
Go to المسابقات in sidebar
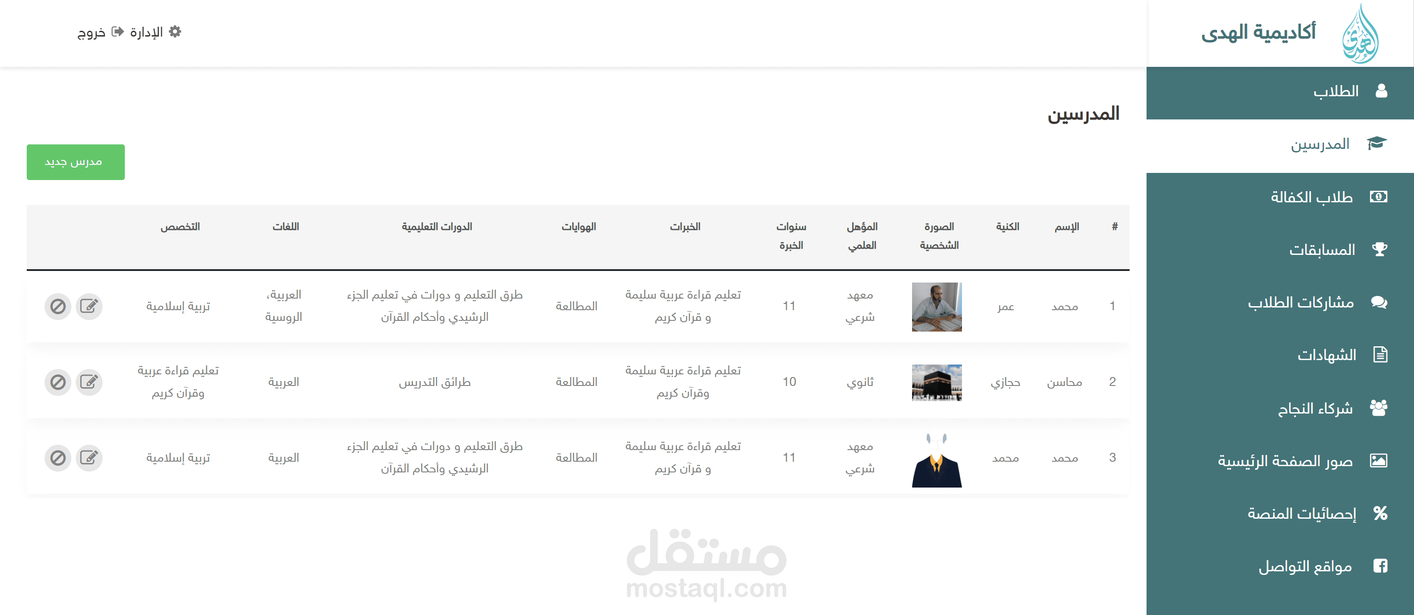pyautogui.click(x=1322, y=250)
